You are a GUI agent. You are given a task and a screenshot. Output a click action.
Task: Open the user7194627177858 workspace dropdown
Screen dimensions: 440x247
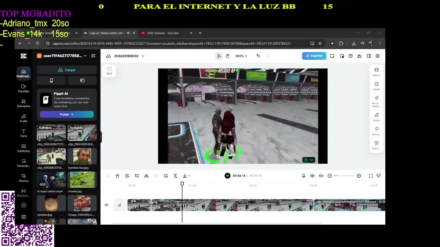[x=62, y=56]
